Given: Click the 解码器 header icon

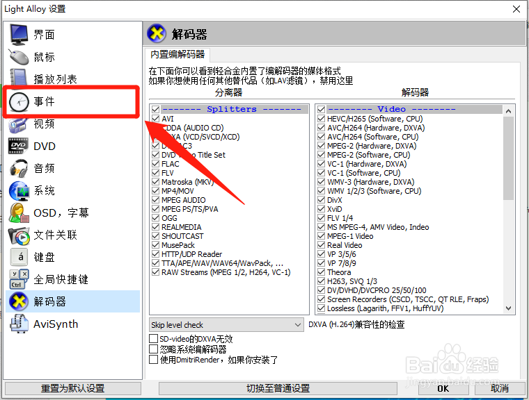Looking at the screenshot, I should 157,33.
